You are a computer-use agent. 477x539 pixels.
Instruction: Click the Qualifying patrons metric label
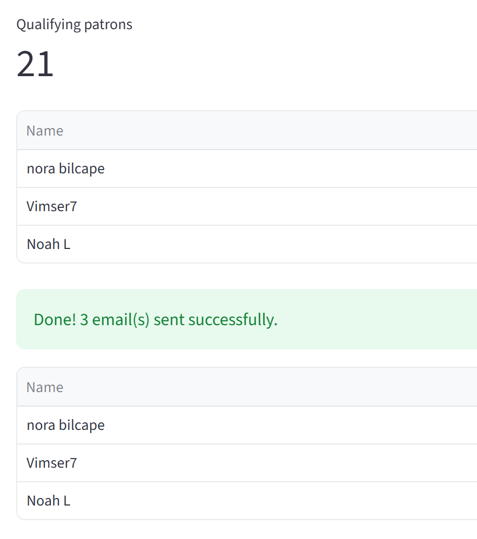point(75,25)
